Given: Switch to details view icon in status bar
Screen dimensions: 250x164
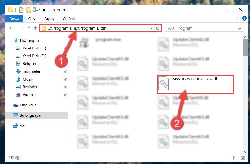Looking at the screenshot, I should pyautogui.click(x=236, y=158).
